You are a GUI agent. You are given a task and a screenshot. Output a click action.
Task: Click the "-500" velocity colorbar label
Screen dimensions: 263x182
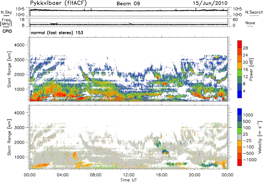point(249,153)
